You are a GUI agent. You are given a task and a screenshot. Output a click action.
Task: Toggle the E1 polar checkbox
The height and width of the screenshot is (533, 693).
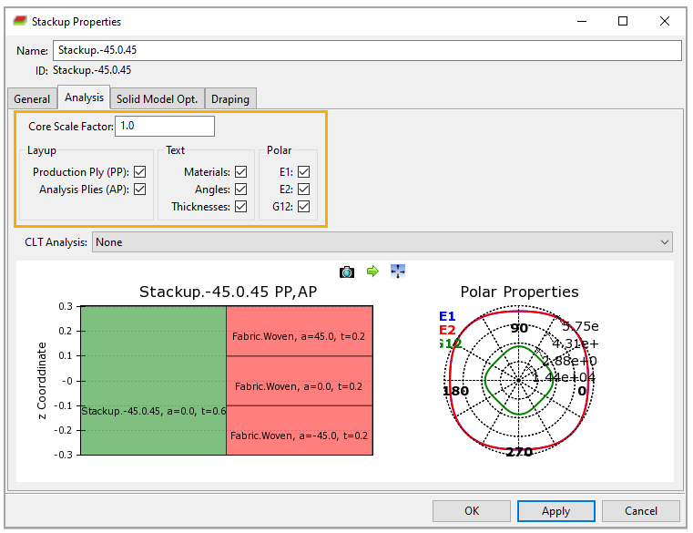303,171
